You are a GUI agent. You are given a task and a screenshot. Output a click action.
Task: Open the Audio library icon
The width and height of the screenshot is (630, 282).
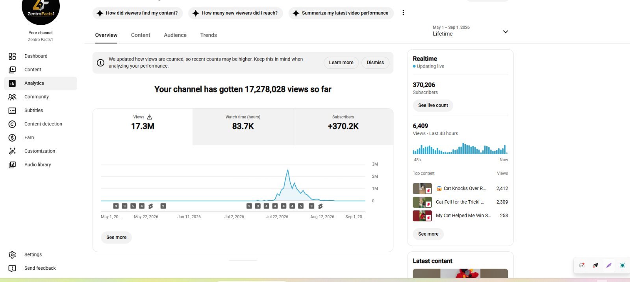12,165
